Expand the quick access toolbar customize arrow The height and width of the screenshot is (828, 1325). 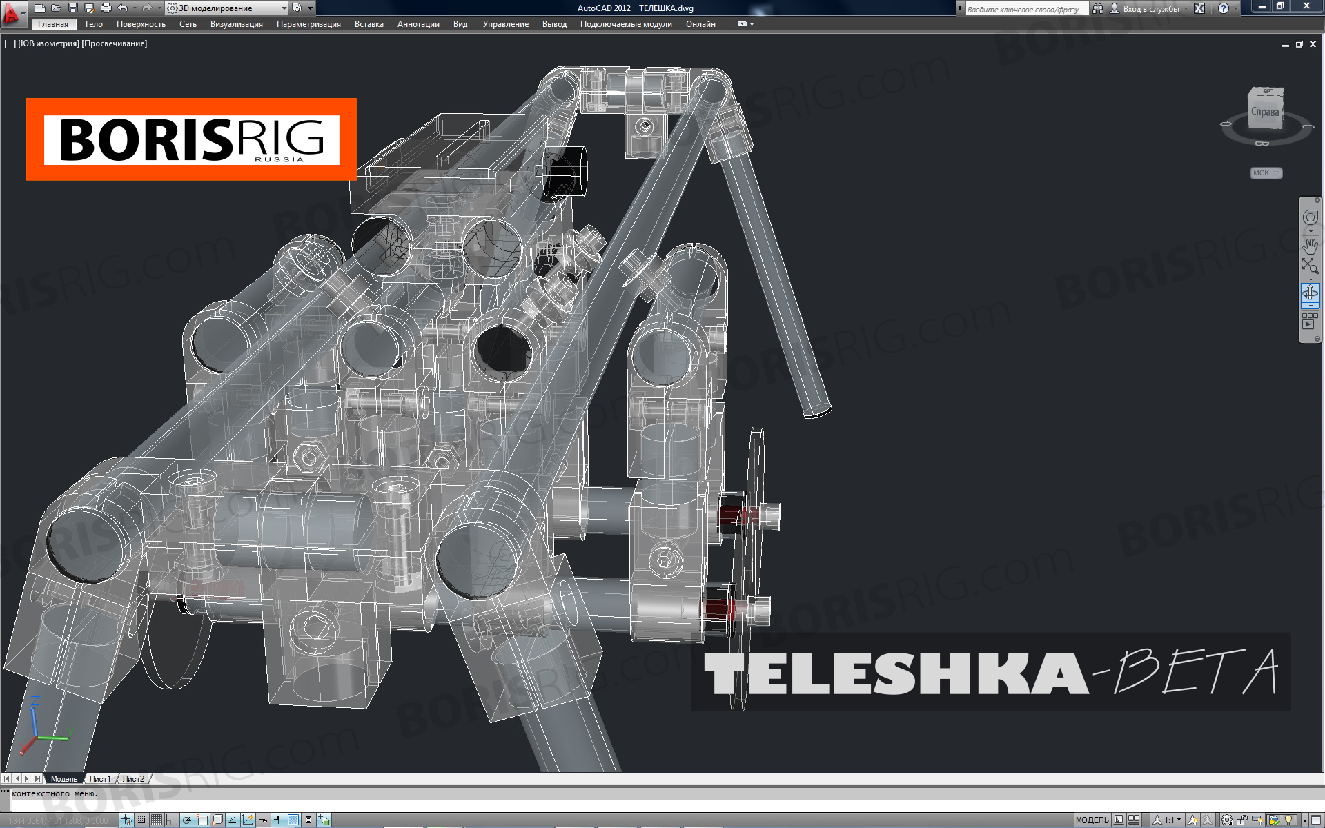click(311, 8)
